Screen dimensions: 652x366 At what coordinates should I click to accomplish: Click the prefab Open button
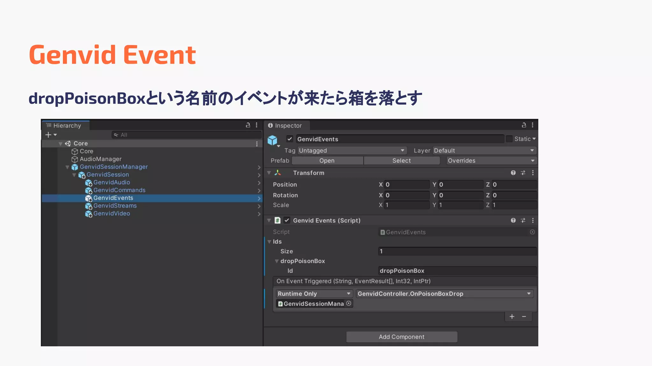point(327,161)
